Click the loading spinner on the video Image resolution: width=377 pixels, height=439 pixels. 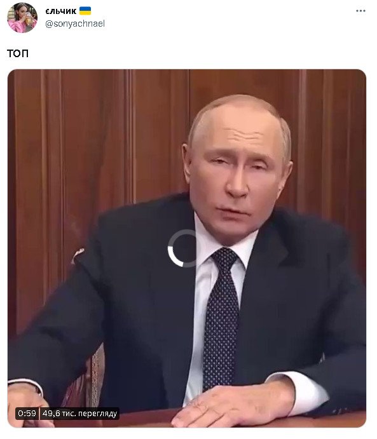click(182, 248)
